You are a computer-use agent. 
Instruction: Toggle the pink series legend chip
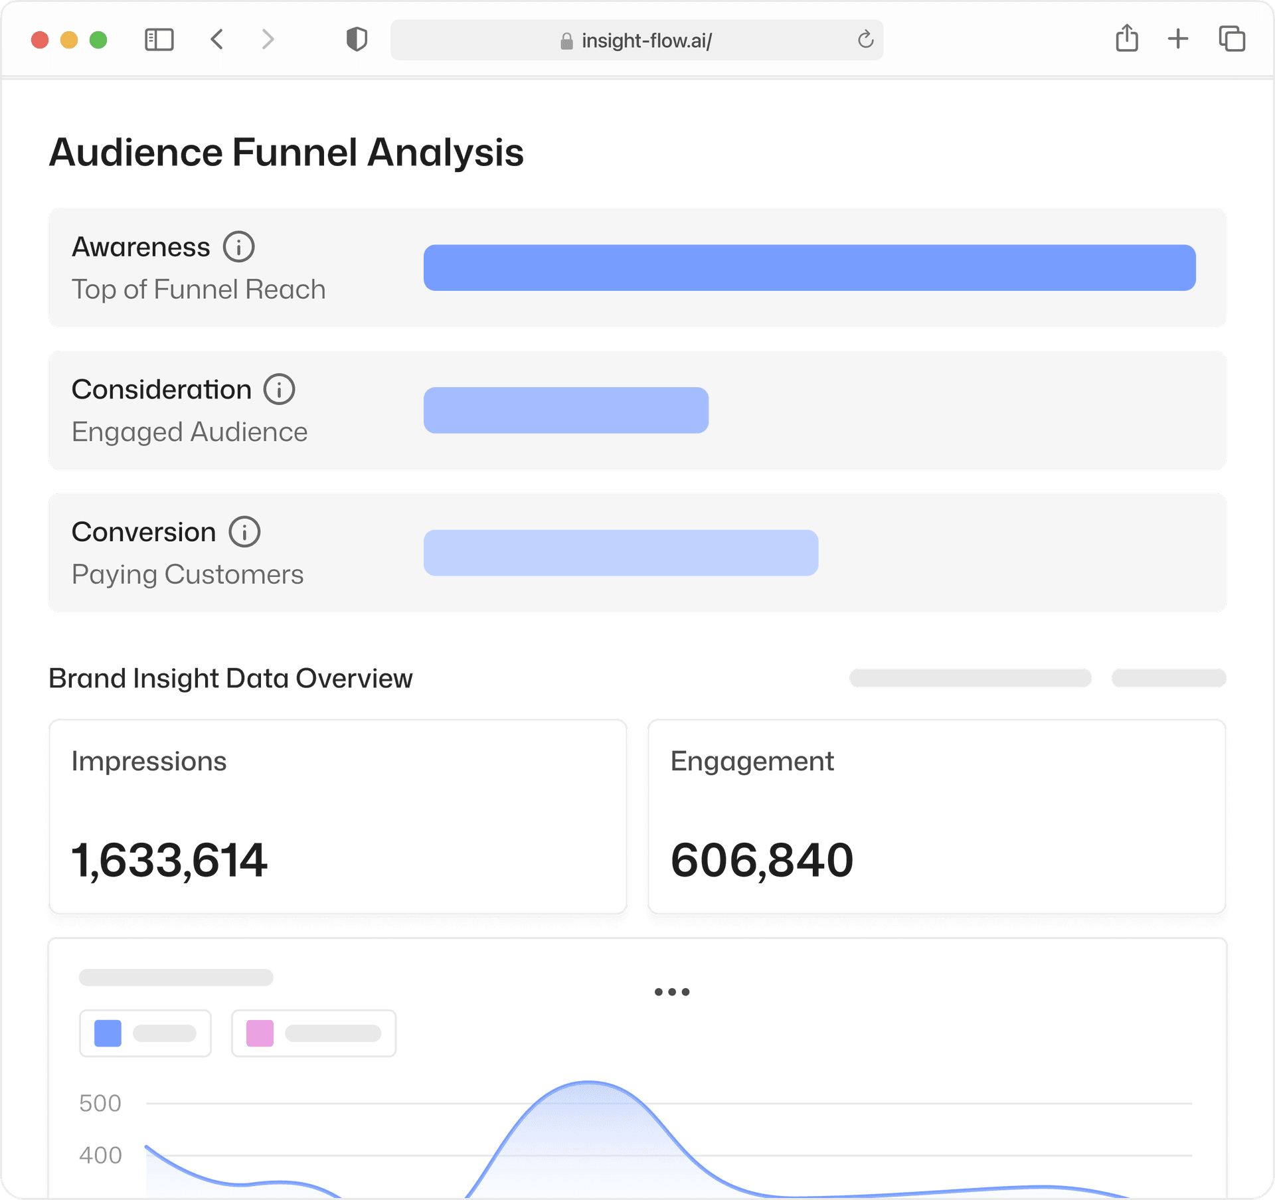pyautogui.click(x=313, y=1033)
